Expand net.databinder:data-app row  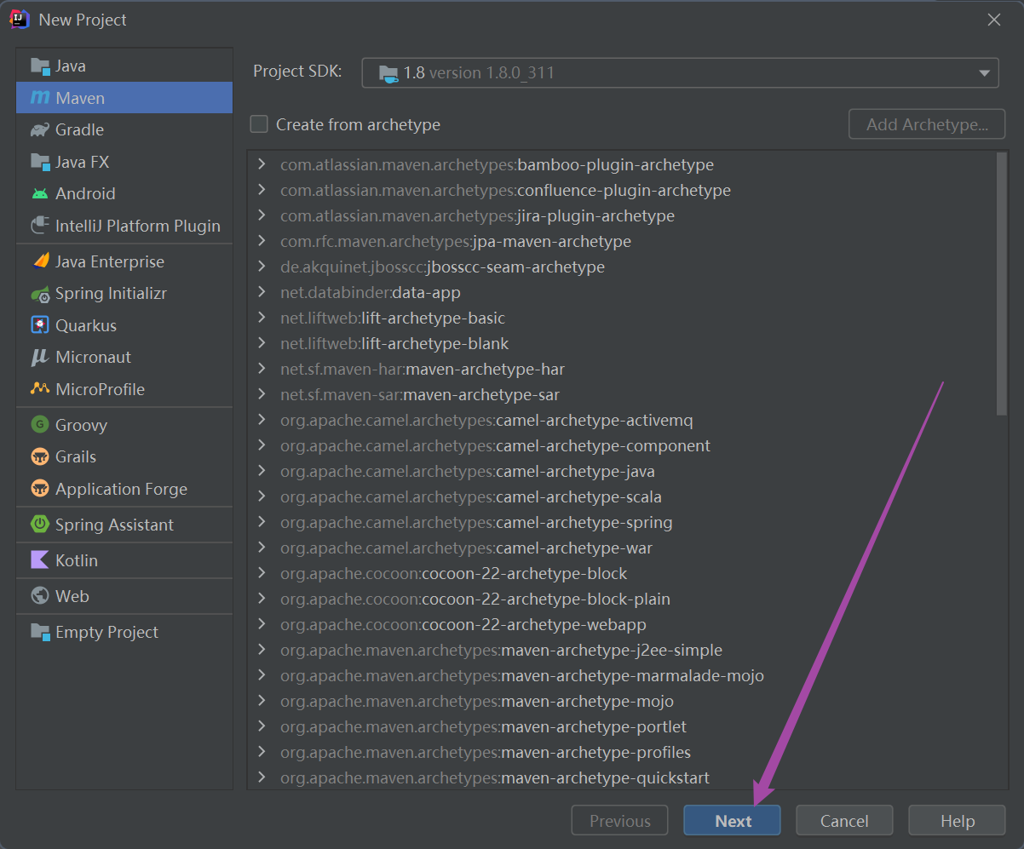(x=262, y=292)
